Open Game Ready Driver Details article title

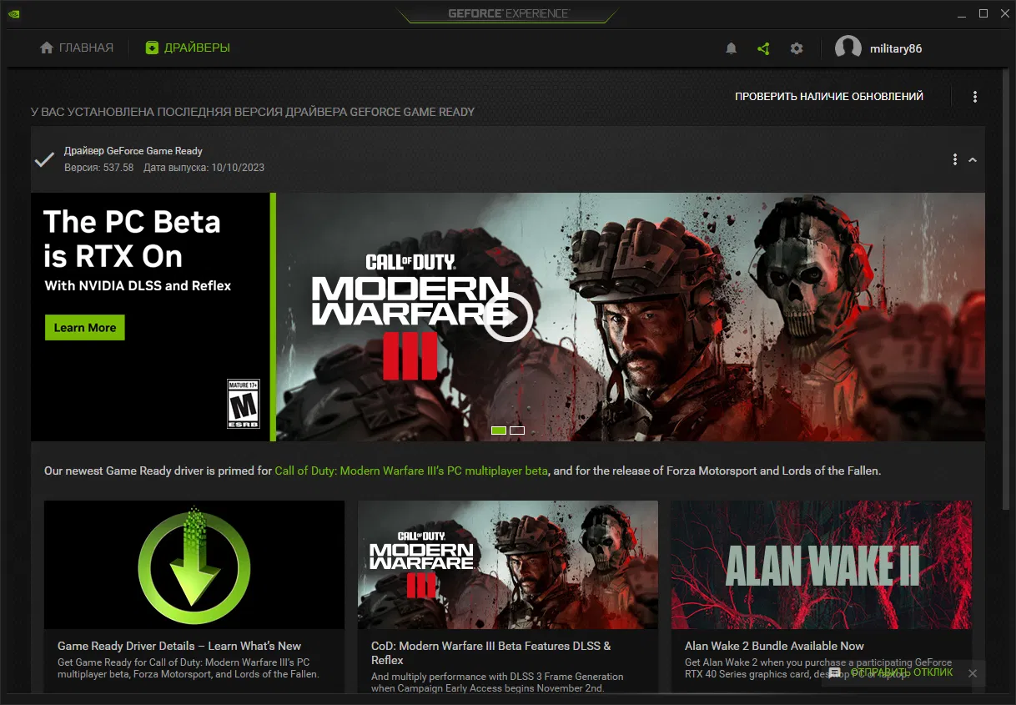coord(179,646)
